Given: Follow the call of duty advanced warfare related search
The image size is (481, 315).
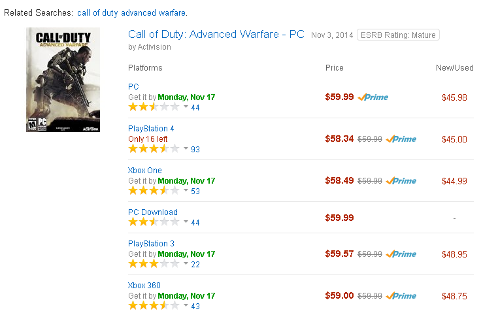Looking at the screenshot, I should coord(131,13).
